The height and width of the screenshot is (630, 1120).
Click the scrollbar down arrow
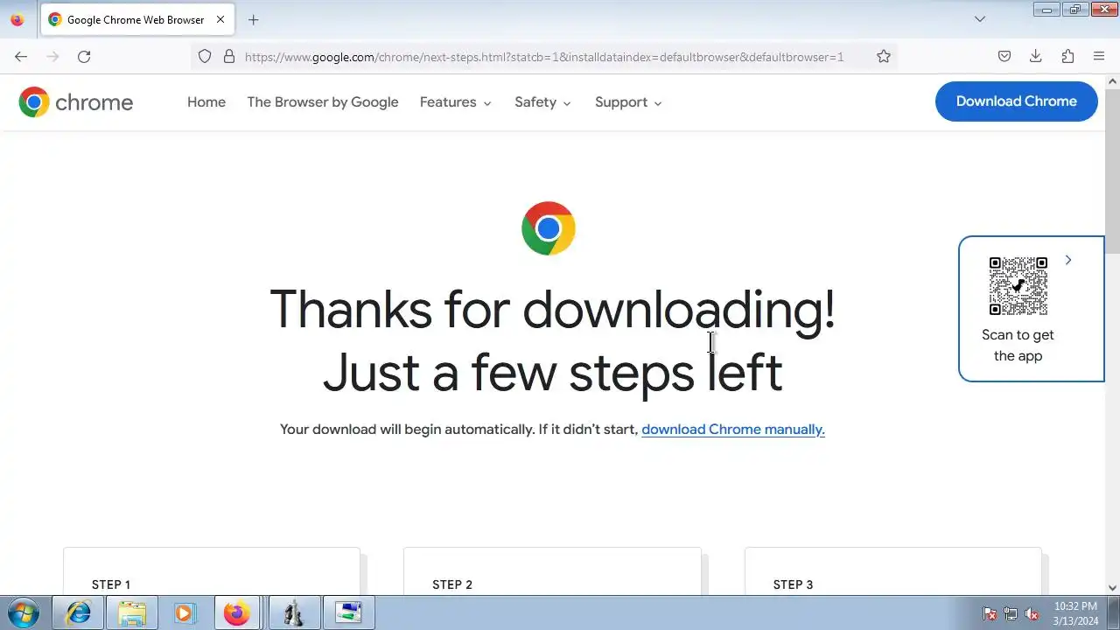1113,588
